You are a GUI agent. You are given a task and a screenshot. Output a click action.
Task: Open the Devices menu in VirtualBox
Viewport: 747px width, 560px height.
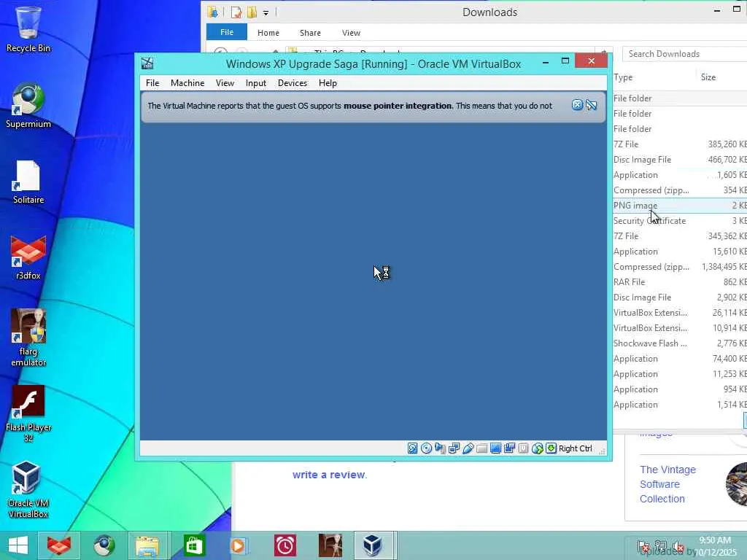pyautogui.click(x=292, y=83)
